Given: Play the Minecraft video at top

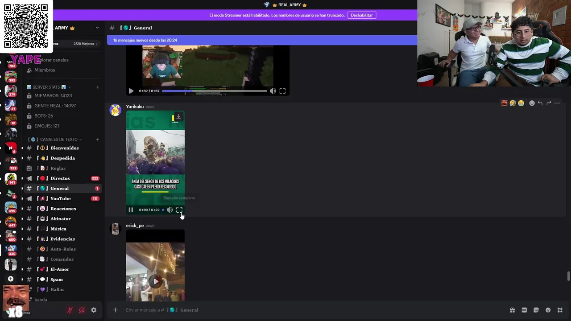Looking at the screenshot, I should (131, 91).
